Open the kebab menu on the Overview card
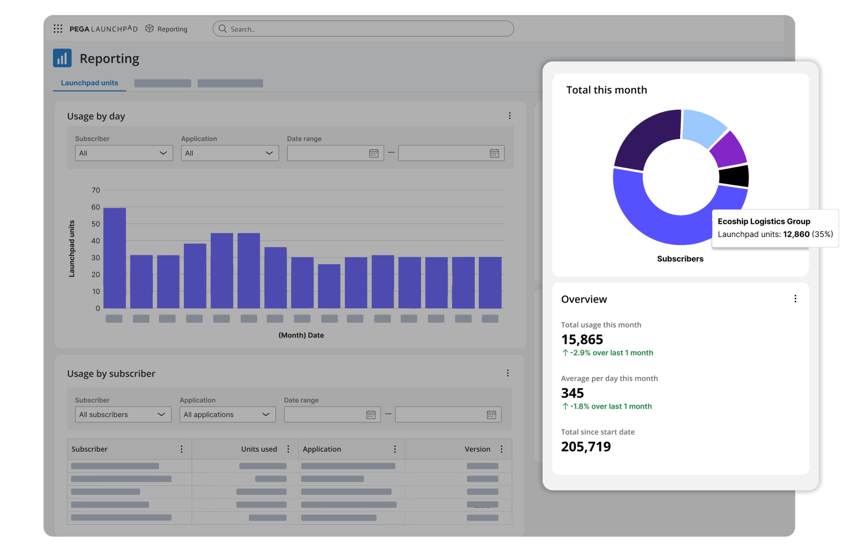Image resolution: width=848 pixels, height=558 pixels. tap(795, 298)
